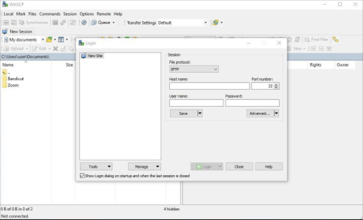This screenshot has width=363, height=220.
Task: Open the Remote menu
Action: [x=103, y=14]
